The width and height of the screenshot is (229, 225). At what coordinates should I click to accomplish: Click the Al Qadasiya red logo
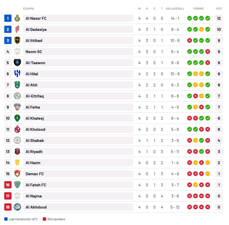tap(17, 29)
